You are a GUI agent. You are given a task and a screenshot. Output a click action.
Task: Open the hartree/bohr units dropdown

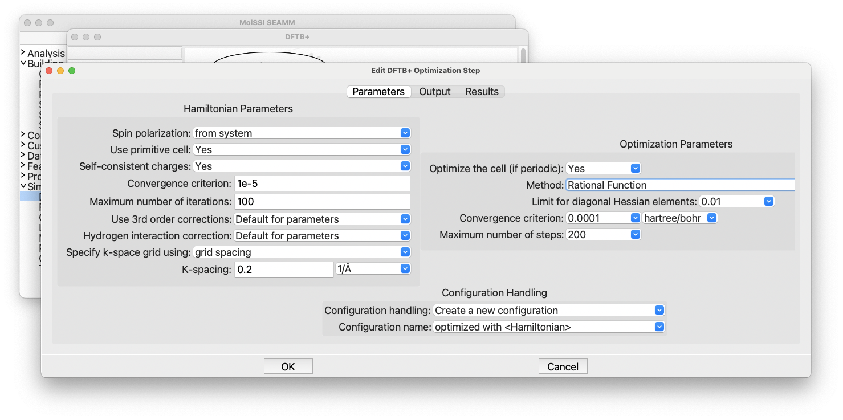(x=680, y=218)
